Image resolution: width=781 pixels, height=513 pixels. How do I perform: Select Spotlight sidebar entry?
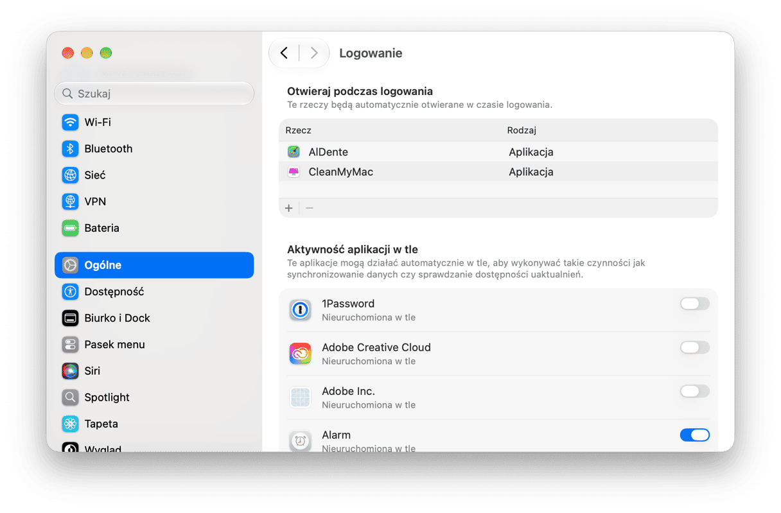click(154, 397)
